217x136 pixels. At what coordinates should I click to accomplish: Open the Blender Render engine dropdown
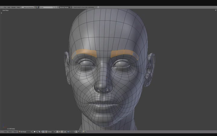[x=65, y=7]
